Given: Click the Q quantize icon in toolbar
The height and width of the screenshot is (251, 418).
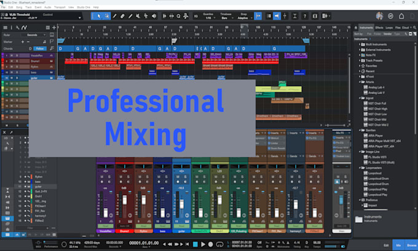Looking at the screenshot, I should coord(178,16).
